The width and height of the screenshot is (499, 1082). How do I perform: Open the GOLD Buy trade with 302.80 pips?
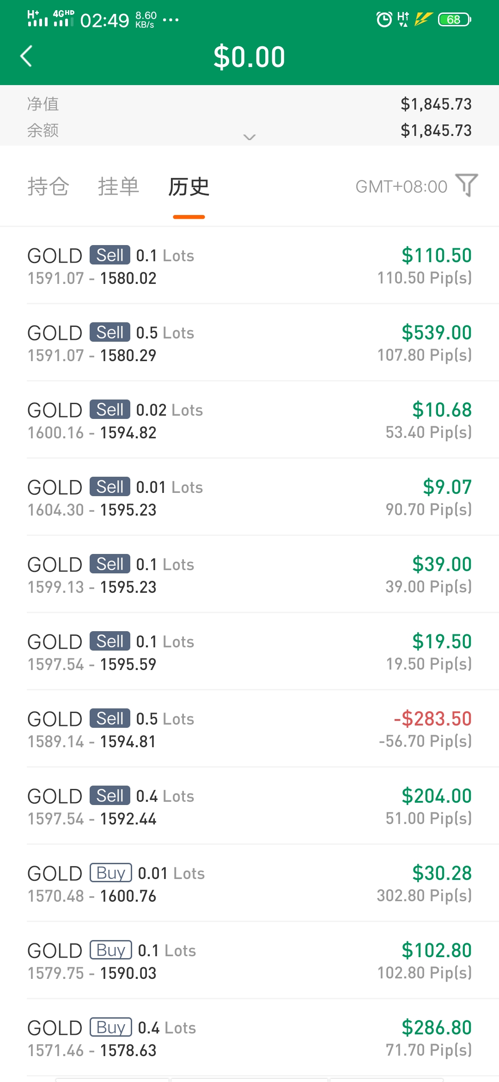click(249, 884)
